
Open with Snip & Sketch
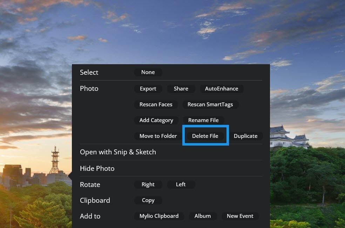coord(118,152)
